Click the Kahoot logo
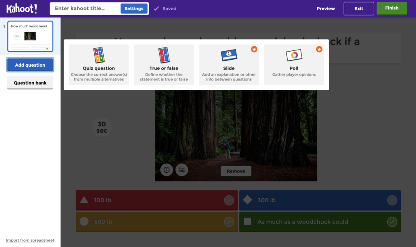 (x=22, y=8)
